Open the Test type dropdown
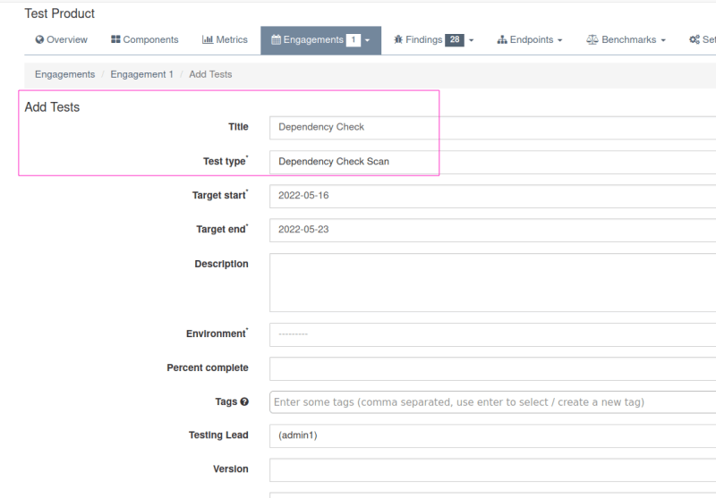Screen dimensions: 716x498 click(493, 162)
